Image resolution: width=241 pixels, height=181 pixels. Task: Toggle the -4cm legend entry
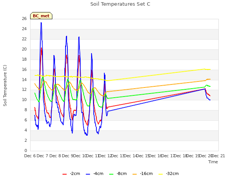coord(95,174)
